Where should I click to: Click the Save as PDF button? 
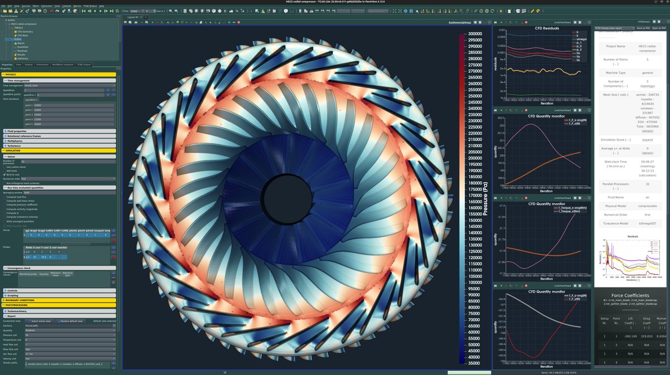pos(643,28)
